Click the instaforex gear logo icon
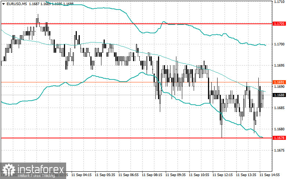287x179 pixels. pyautogui.click(x=8, y=170)
